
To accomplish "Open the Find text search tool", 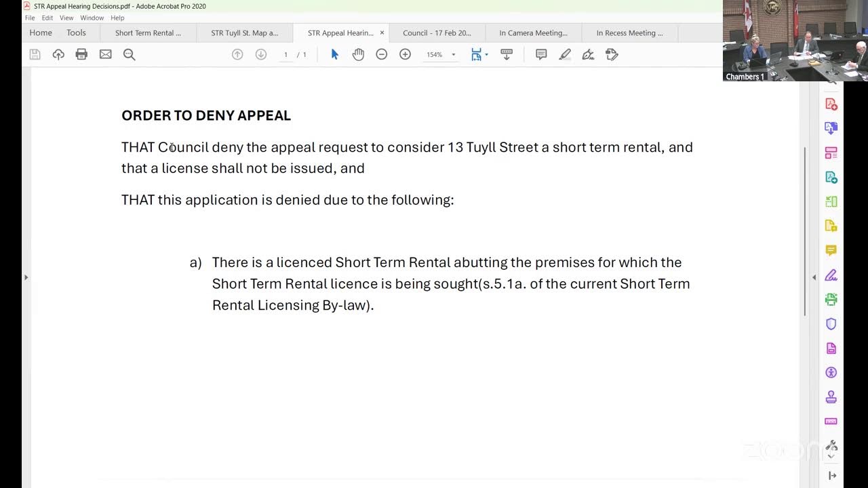I will tap(129, 54).
